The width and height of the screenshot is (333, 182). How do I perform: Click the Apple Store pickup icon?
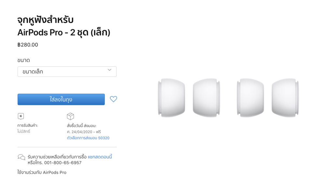point(21,116)
